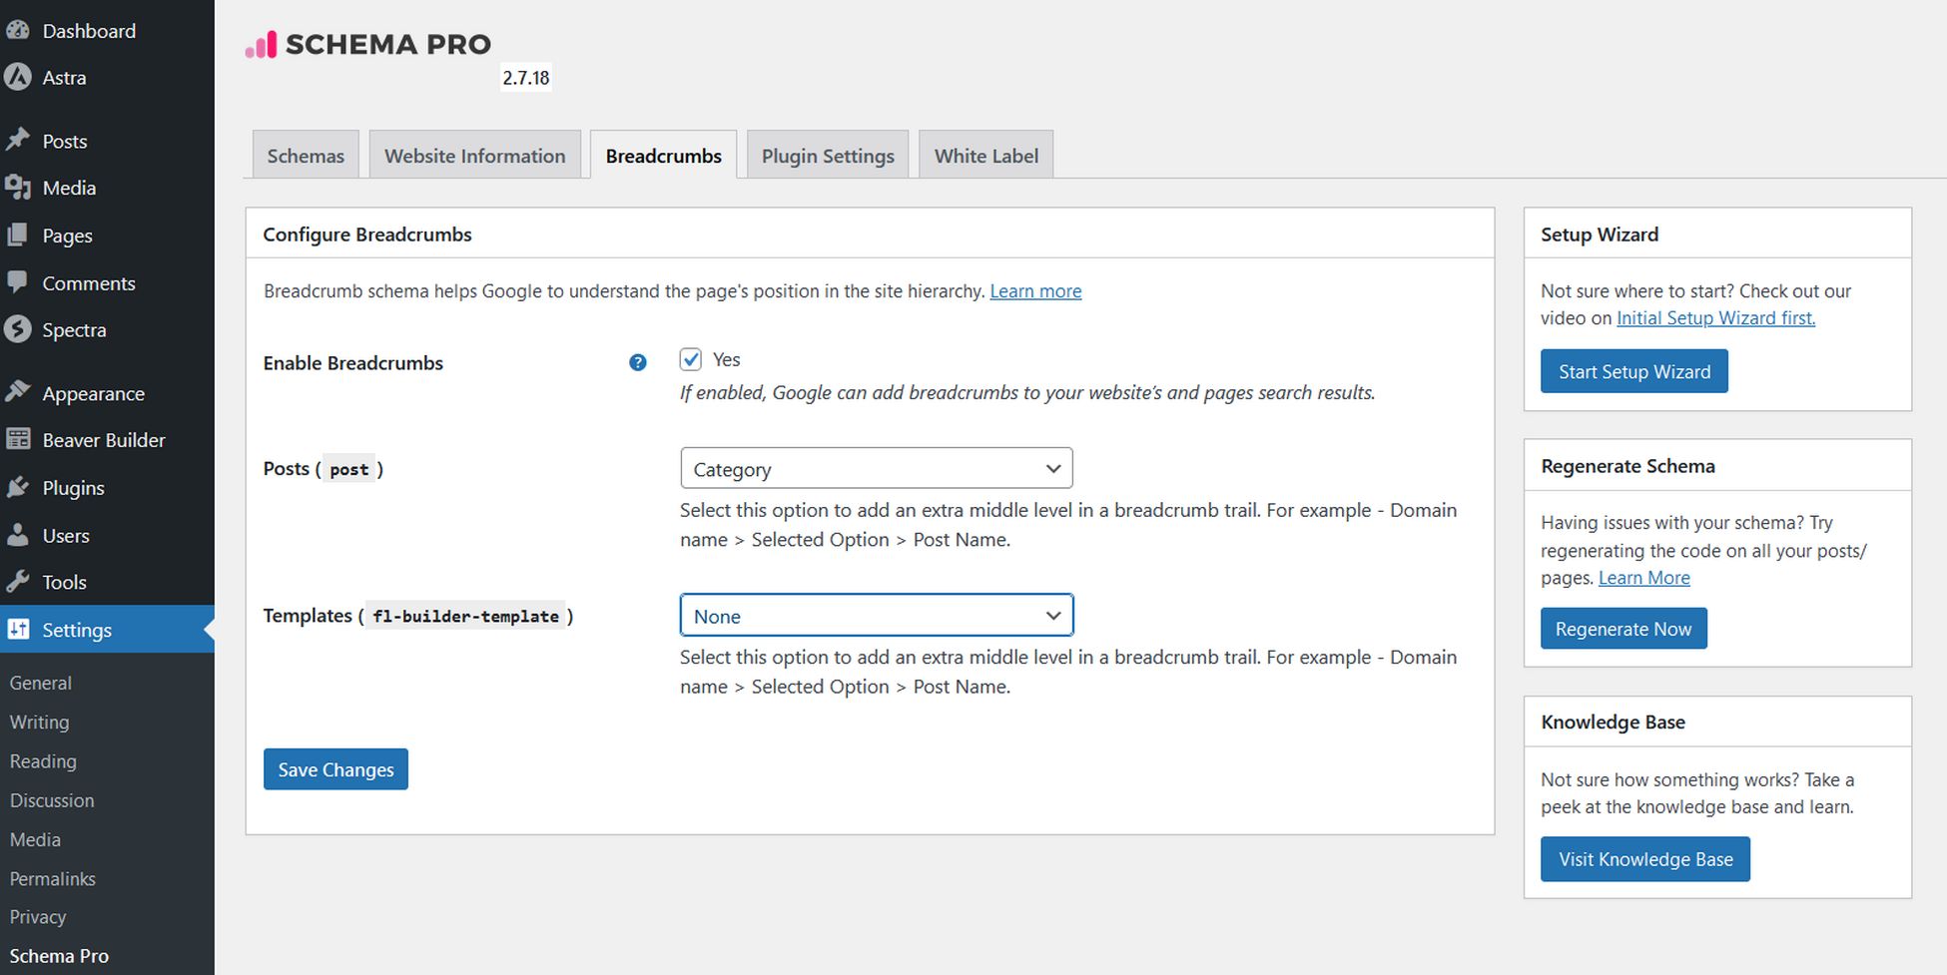
Task: Click the Users person icon
Action: point(18,535)
